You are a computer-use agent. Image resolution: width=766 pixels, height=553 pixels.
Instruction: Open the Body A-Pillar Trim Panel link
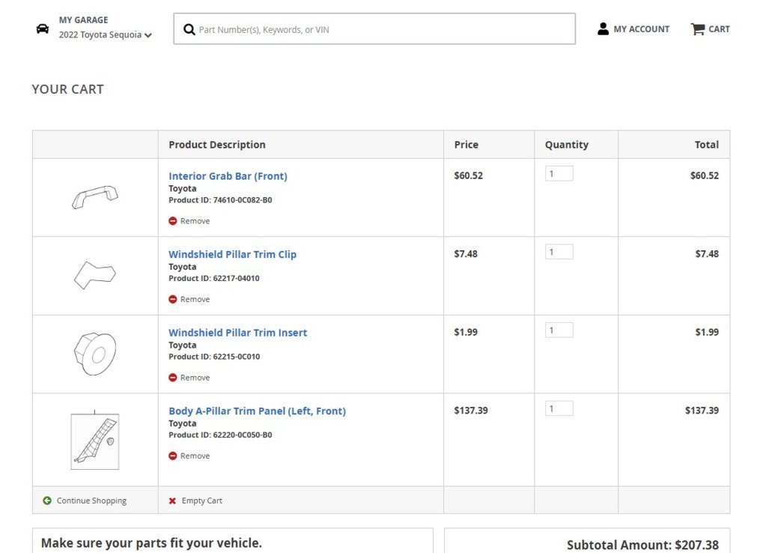point(257,411)
